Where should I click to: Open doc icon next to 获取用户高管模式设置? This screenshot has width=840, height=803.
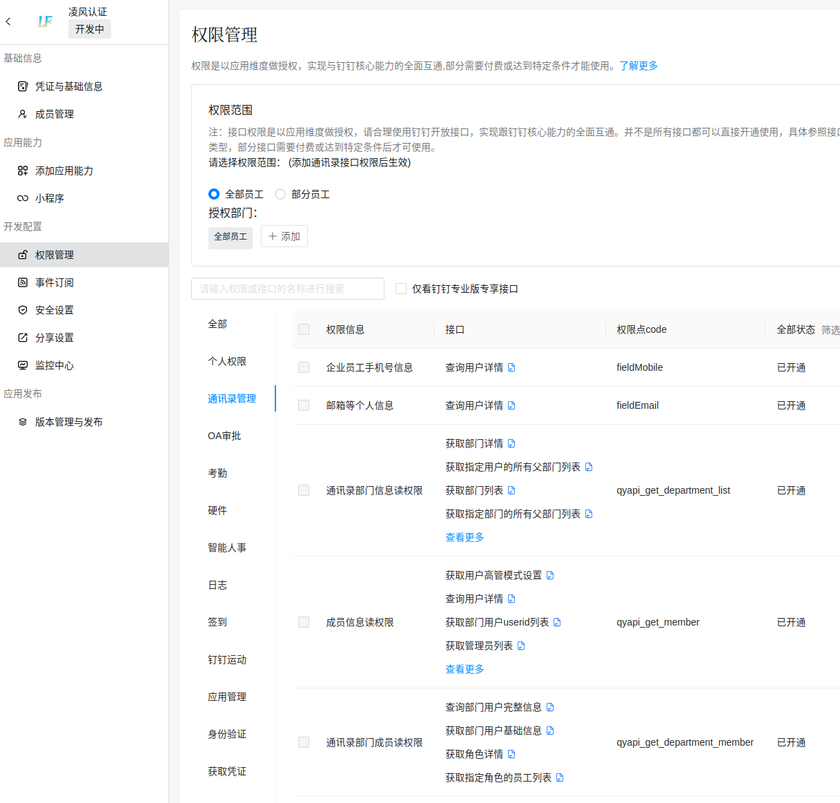(x=550, y=575)
